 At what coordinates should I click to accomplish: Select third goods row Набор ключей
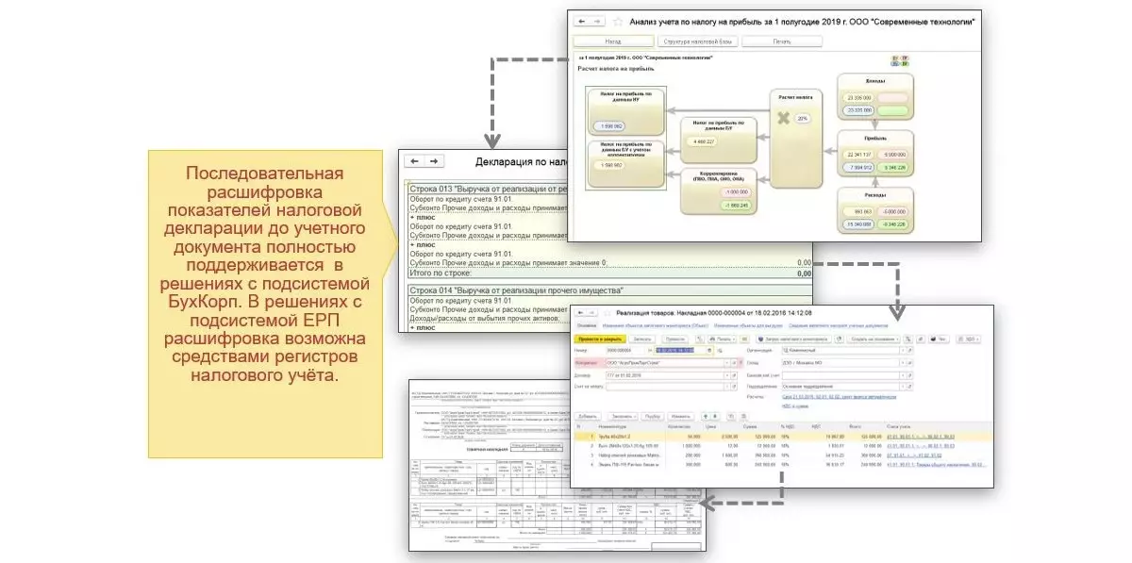click(783, 455)
